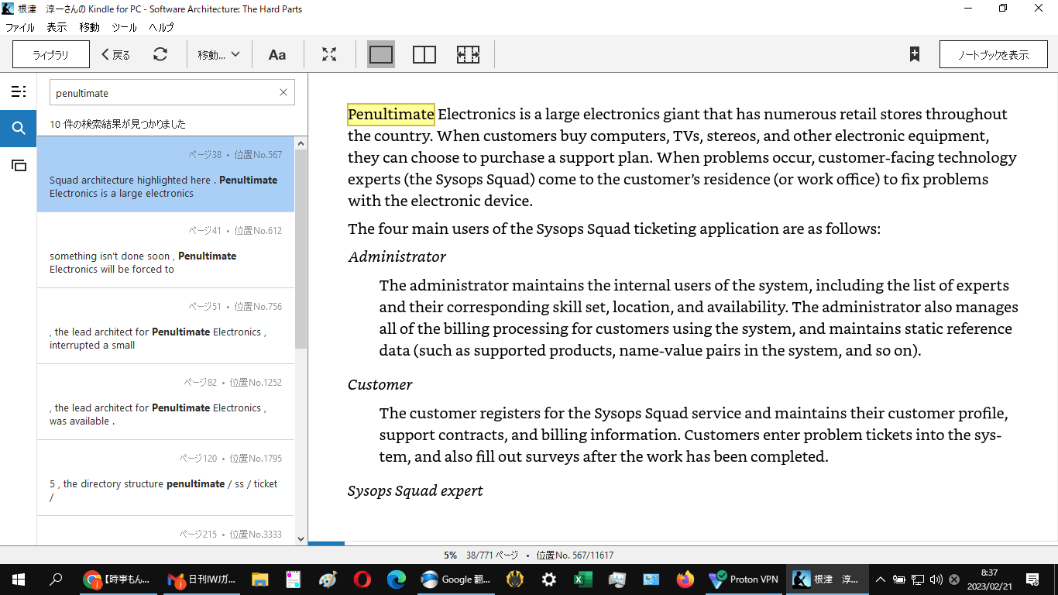This screenshot has height=595, width=1058.
Task: Open the 移動 dropdown
Action: point(219,55)
